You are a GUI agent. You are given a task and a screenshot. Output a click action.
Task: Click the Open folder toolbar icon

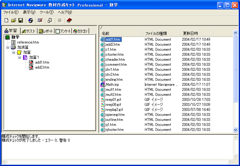pyautogui.click(x=14, y=20)
